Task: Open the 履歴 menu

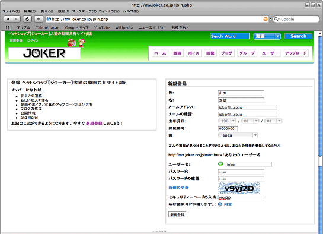Action: (63, 11)
